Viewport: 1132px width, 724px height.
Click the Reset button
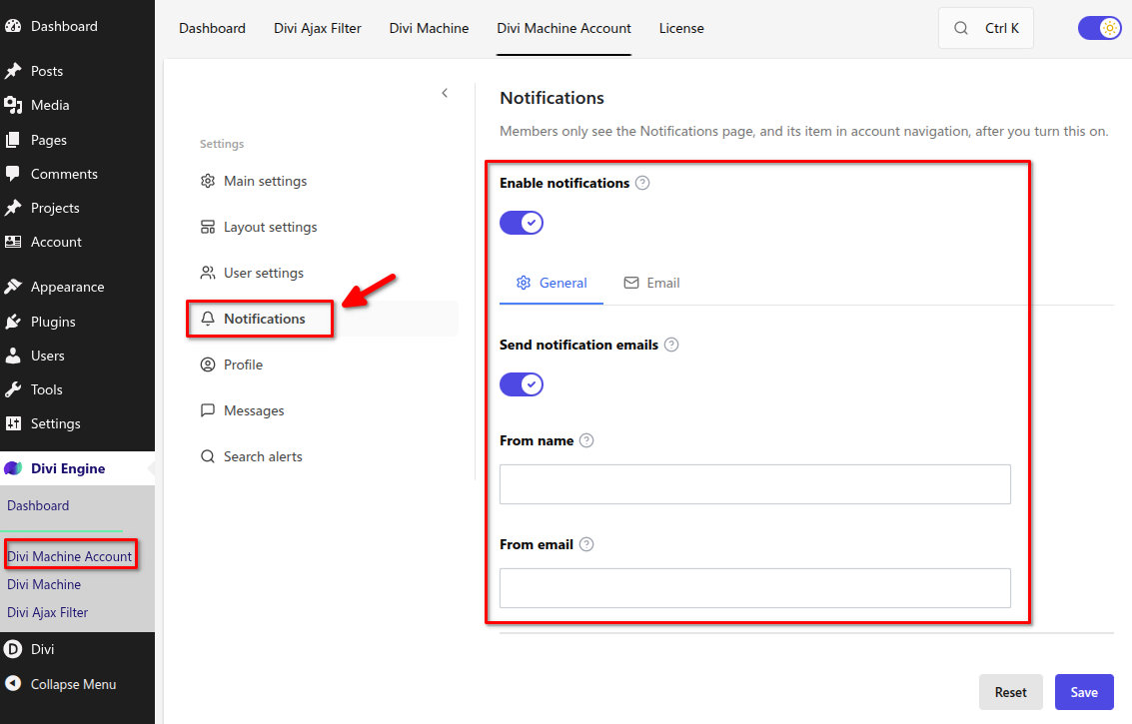coord(1011,692)
